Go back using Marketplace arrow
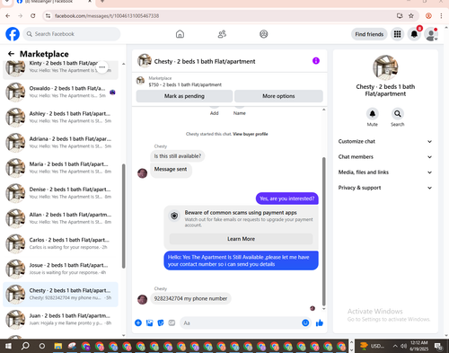Image resolution: width=449 pixels, height=353 pixels. pos(11,54)
